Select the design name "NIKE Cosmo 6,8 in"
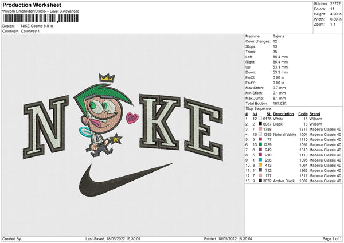 point(37,26)
